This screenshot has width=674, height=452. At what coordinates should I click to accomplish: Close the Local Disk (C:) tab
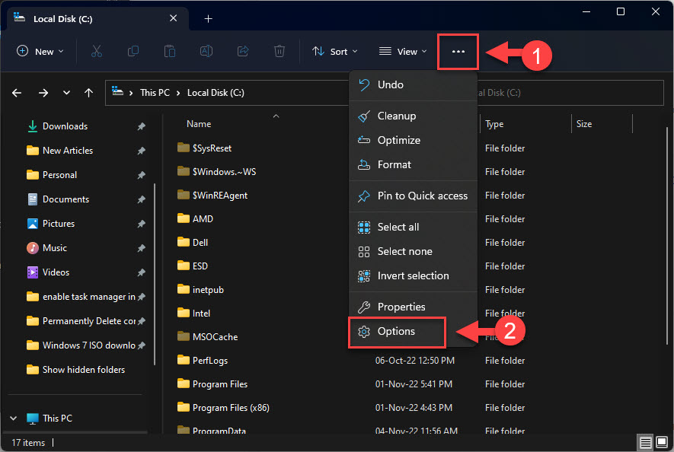pyautogui.click(x=173, y=18)
